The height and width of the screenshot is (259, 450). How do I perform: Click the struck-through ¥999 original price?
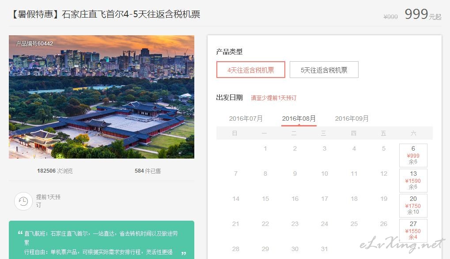(390, 17)
